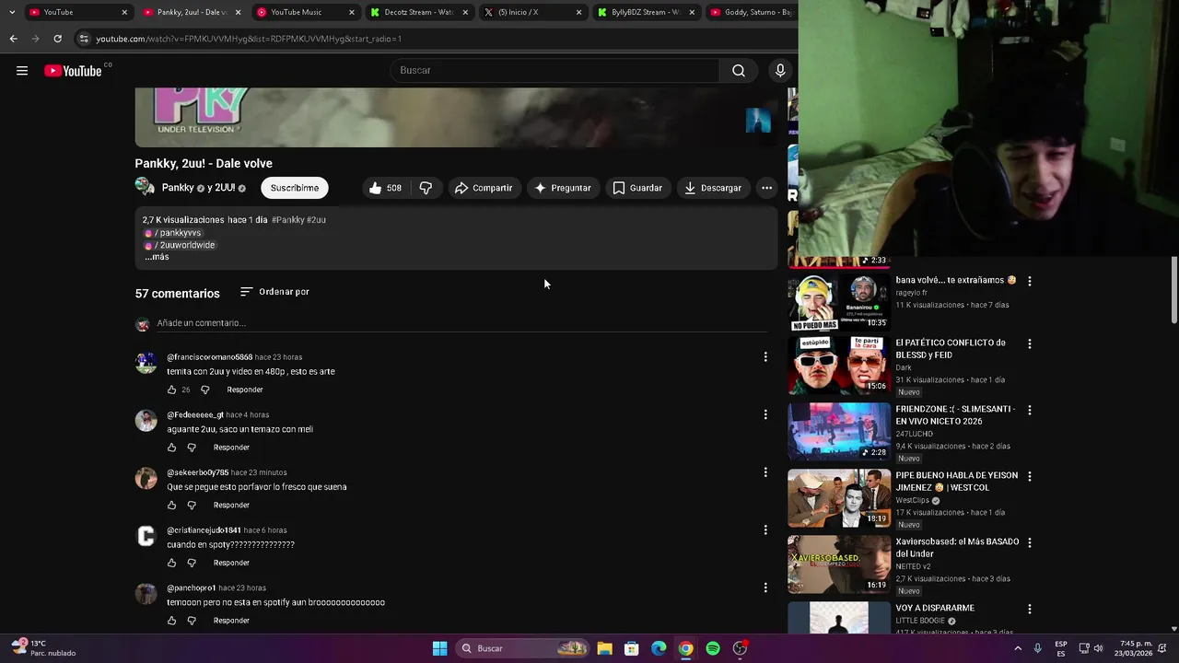The image size is (1179, 663).
Task: Open options menu on cristiancejudo1841's comment
Action: pos(765,530)
